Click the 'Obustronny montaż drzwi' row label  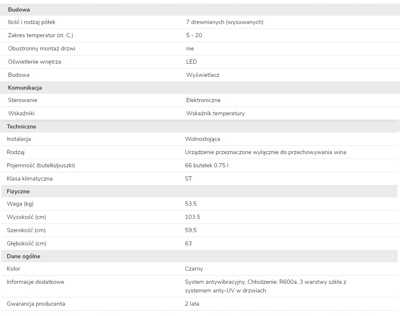click(42, 48)
